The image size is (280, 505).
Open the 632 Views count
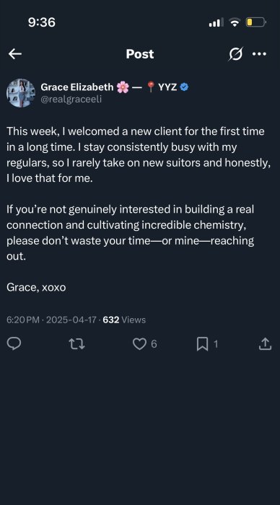tap(124, 320)
